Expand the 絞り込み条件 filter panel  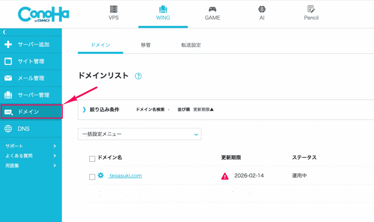pos(84,109)
